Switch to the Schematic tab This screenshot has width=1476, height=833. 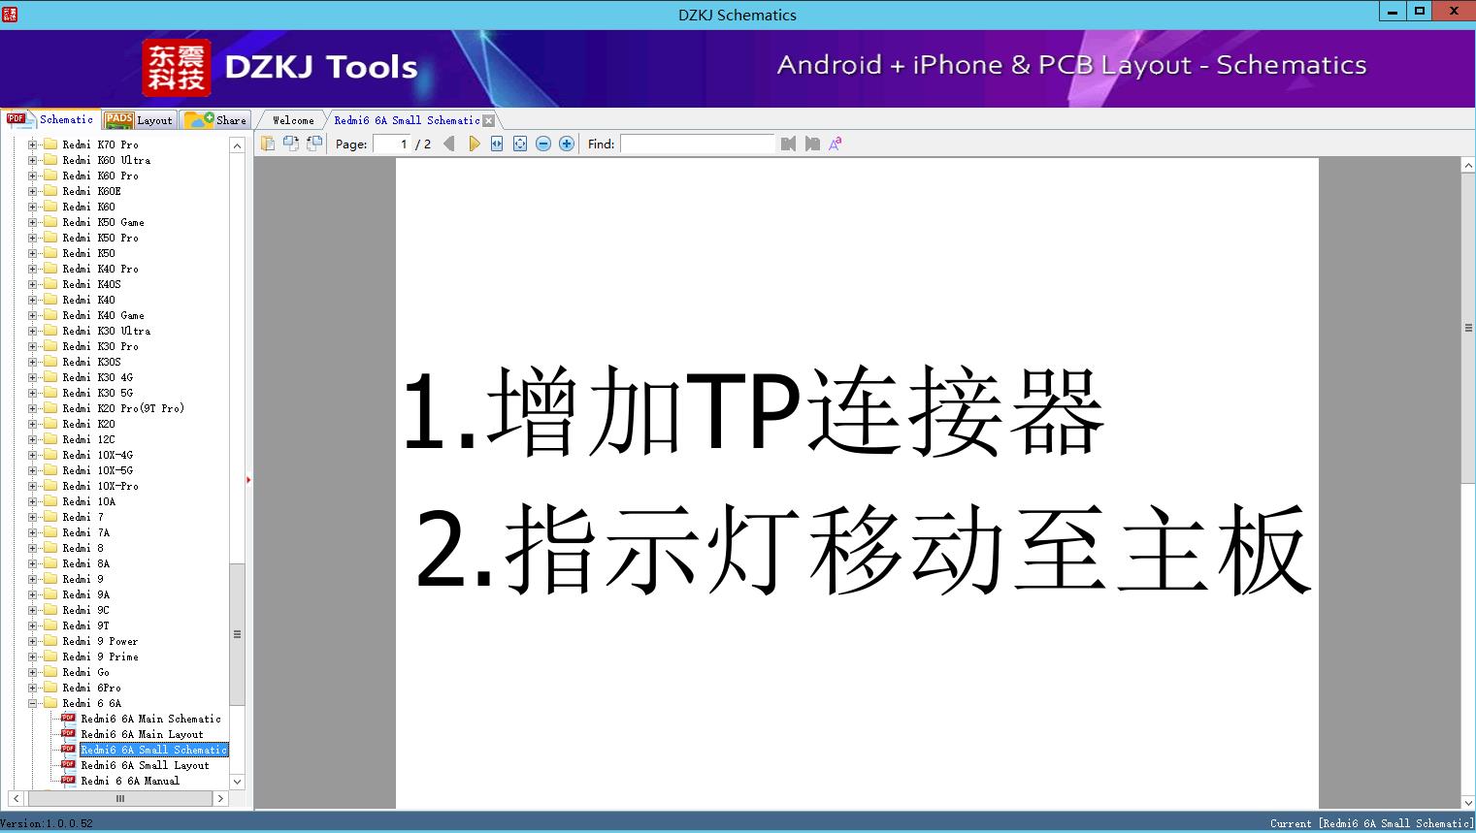click(x=50, y=119)
